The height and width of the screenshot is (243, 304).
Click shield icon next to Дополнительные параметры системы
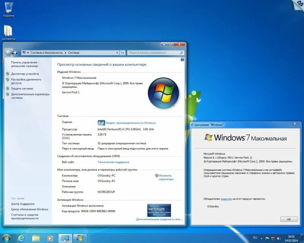(x=8, y=94)
